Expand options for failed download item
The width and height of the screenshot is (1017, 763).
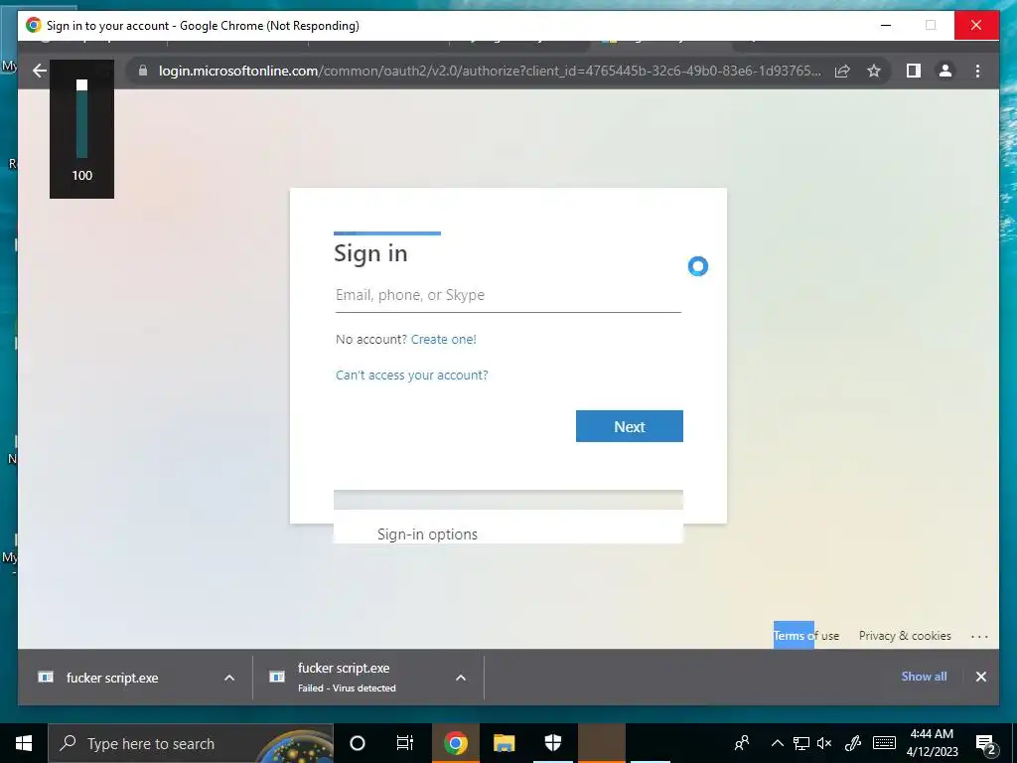[461, 678]
